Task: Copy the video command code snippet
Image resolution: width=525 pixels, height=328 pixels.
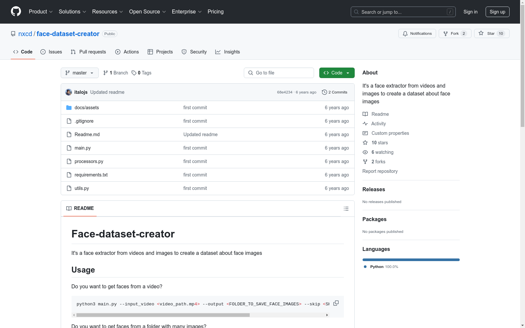Action: (336, 303)
